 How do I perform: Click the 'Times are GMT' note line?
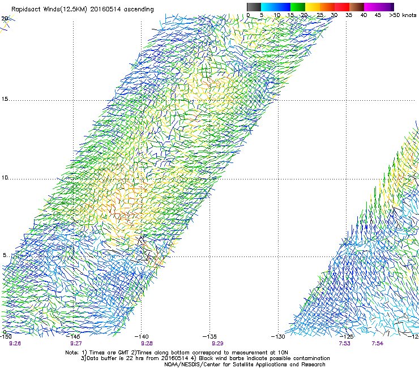click(x=177, y=353)
